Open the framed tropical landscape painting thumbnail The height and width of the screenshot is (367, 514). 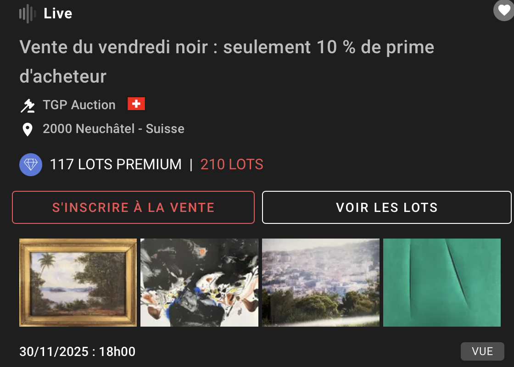(x=78, y=283)
